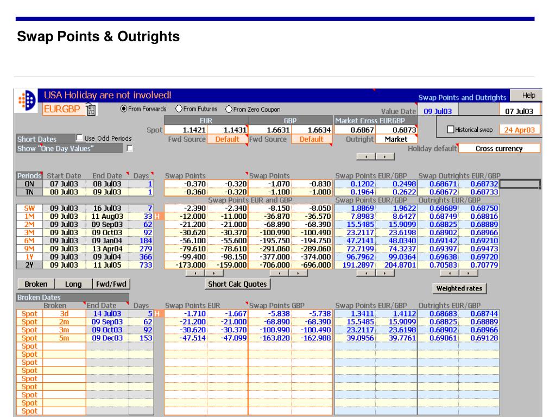Click the 3d broken period cell
556x417 pixels.
pyautogui.click(x=64, y=313)
